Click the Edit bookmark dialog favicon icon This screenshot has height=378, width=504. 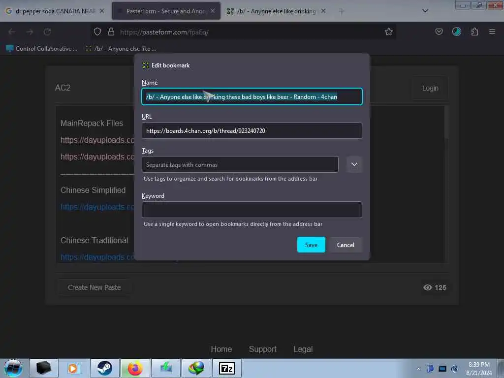pos(146,65)
